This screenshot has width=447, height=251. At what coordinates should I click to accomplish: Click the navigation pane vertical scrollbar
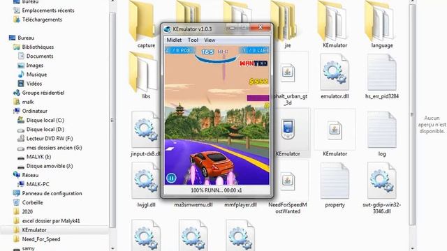(112, 119)
